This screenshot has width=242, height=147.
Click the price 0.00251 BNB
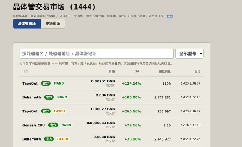pyautogui.click(x=103, y=81)
